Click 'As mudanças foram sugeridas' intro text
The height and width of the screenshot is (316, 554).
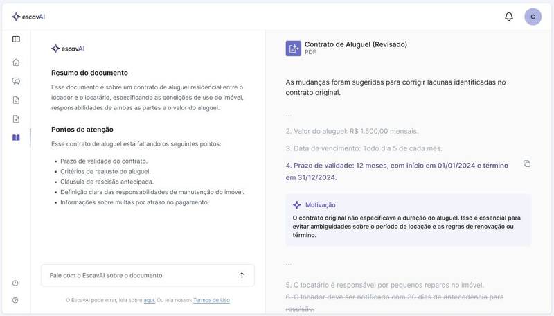pyautogui.click(x=395, y=87)
